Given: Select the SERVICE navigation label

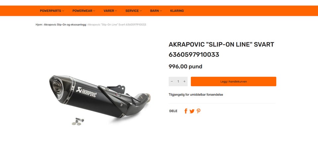Looking at the screenshot, I should click(x=132, y=11).
